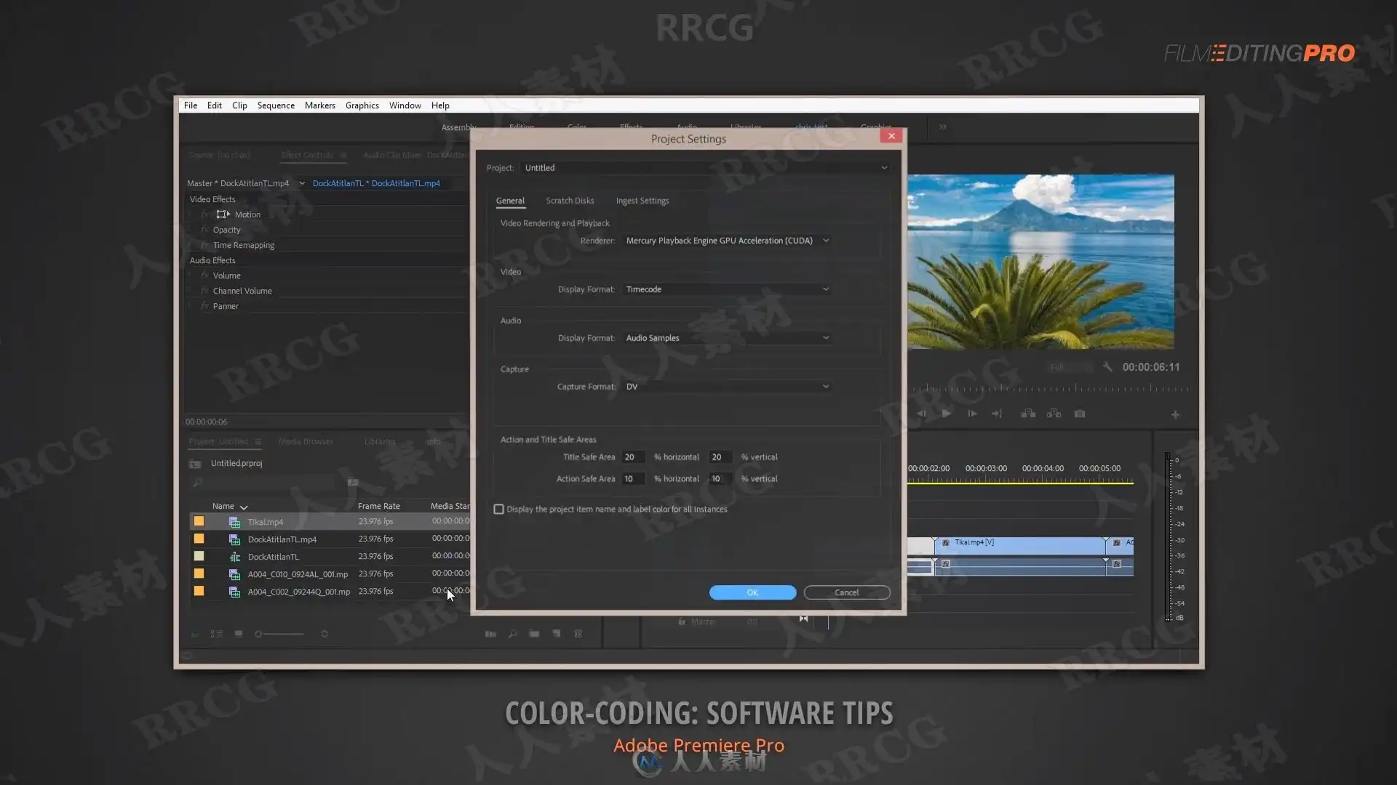Open the Renderer dropdown
The width and height of the screenshot is (1397, 785).
[727, 241]
